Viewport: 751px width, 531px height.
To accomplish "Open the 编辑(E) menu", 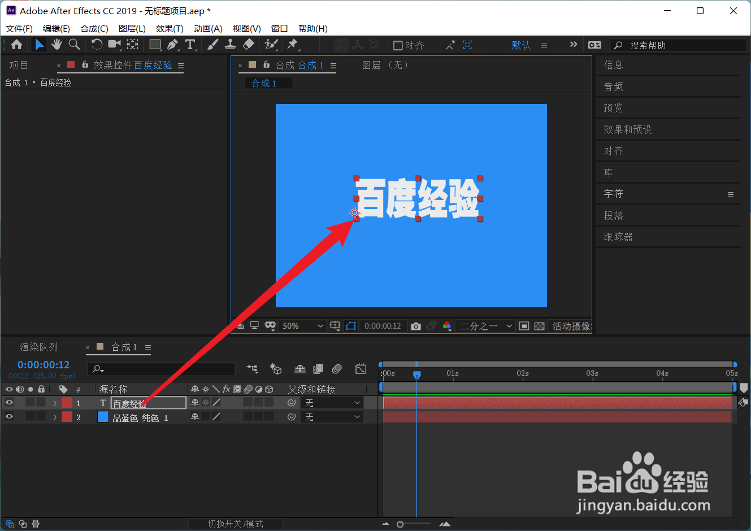I will 57,28.
